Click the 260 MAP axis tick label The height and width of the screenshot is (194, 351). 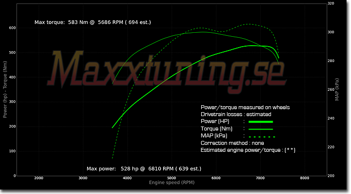click(331, 90)
